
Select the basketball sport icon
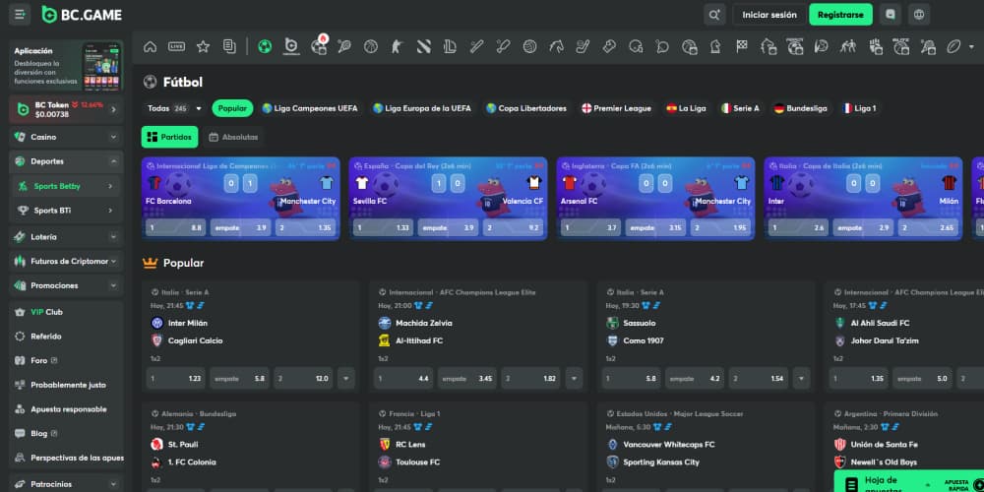pos(371,46)
